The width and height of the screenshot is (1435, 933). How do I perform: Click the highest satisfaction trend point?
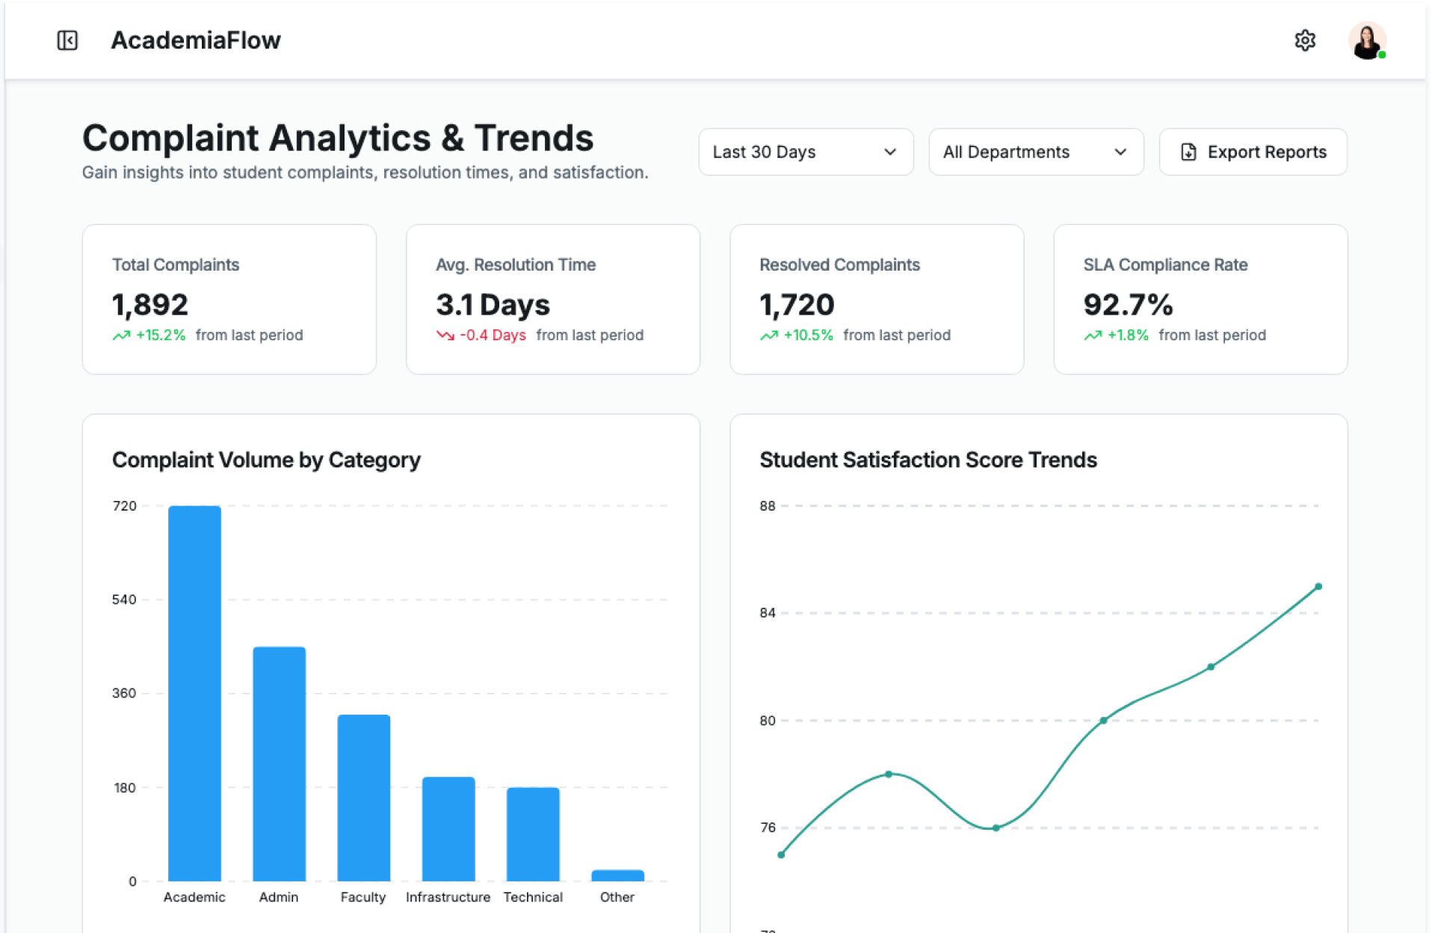(1318, 587)
